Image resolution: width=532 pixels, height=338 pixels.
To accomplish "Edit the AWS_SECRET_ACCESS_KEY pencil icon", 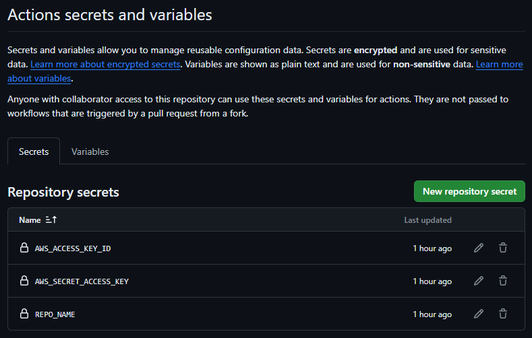I will pyautogui.click(x=479, y=281).
